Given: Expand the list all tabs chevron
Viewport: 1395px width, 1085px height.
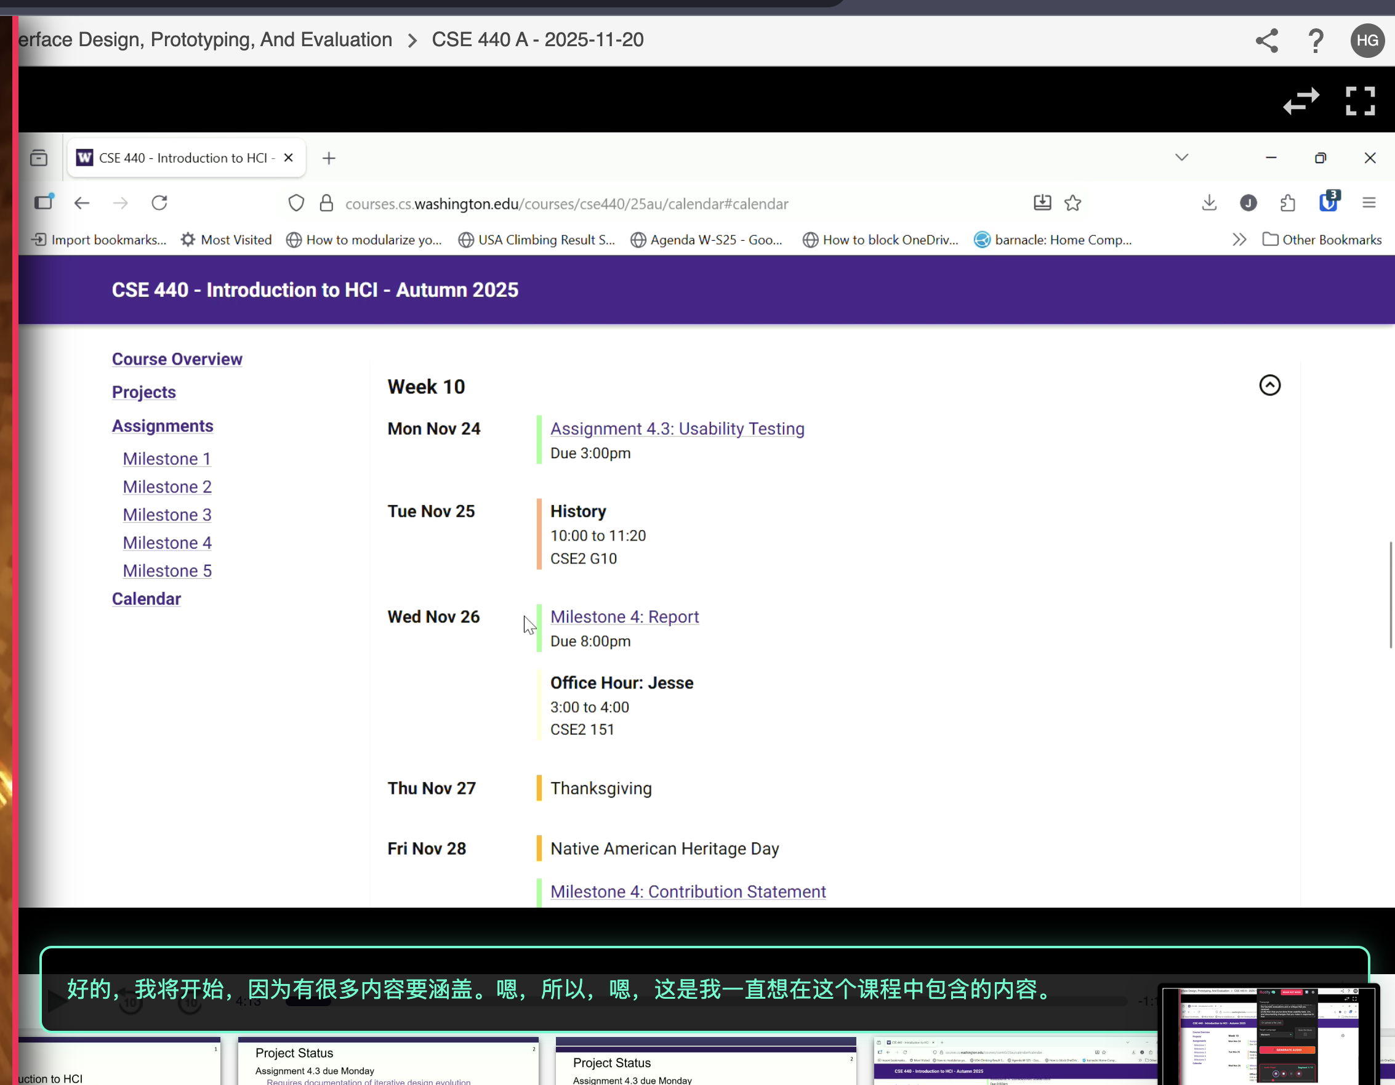Looking at the screenshot, I should 1181,158.
